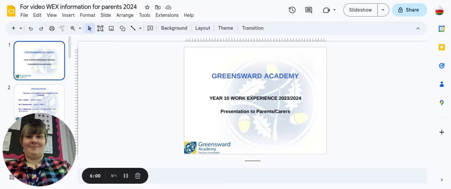Print the presentation
The image size is (451, 189).
coord(52,28)
